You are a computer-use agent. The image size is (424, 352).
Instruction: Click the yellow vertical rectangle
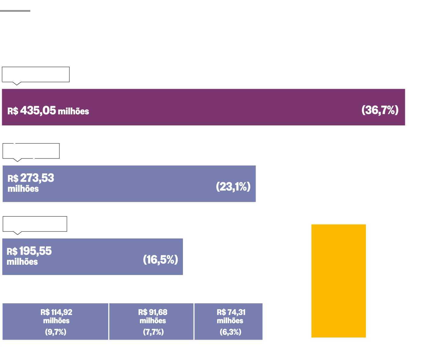tap(339, 281)
